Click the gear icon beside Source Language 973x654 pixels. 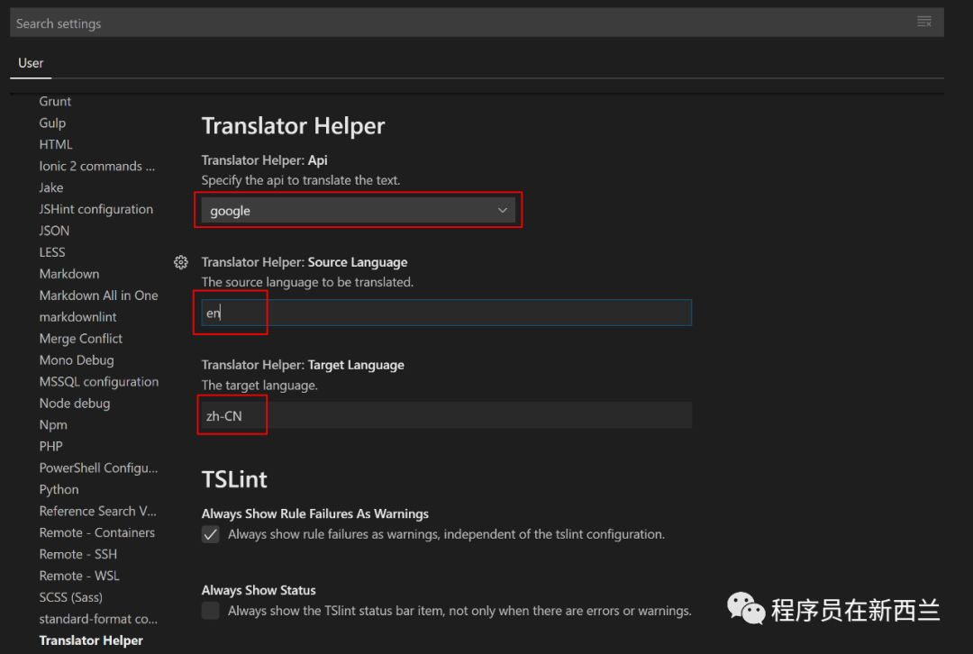pos(180,262)
